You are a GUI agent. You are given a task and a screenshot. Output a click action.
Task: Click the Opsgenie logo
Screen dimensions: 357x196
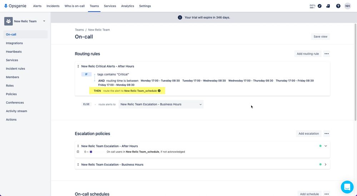pyautogui.click(x=15, y=6)
